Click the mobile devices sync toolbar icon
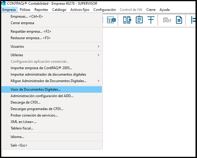 [127, 20]
